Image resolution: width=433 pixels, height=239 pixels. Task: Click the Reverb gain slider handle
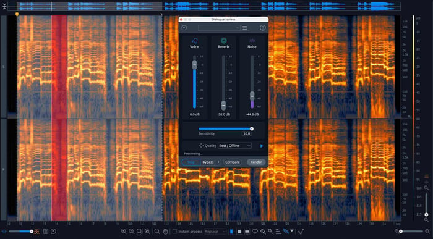pos(223,106)
